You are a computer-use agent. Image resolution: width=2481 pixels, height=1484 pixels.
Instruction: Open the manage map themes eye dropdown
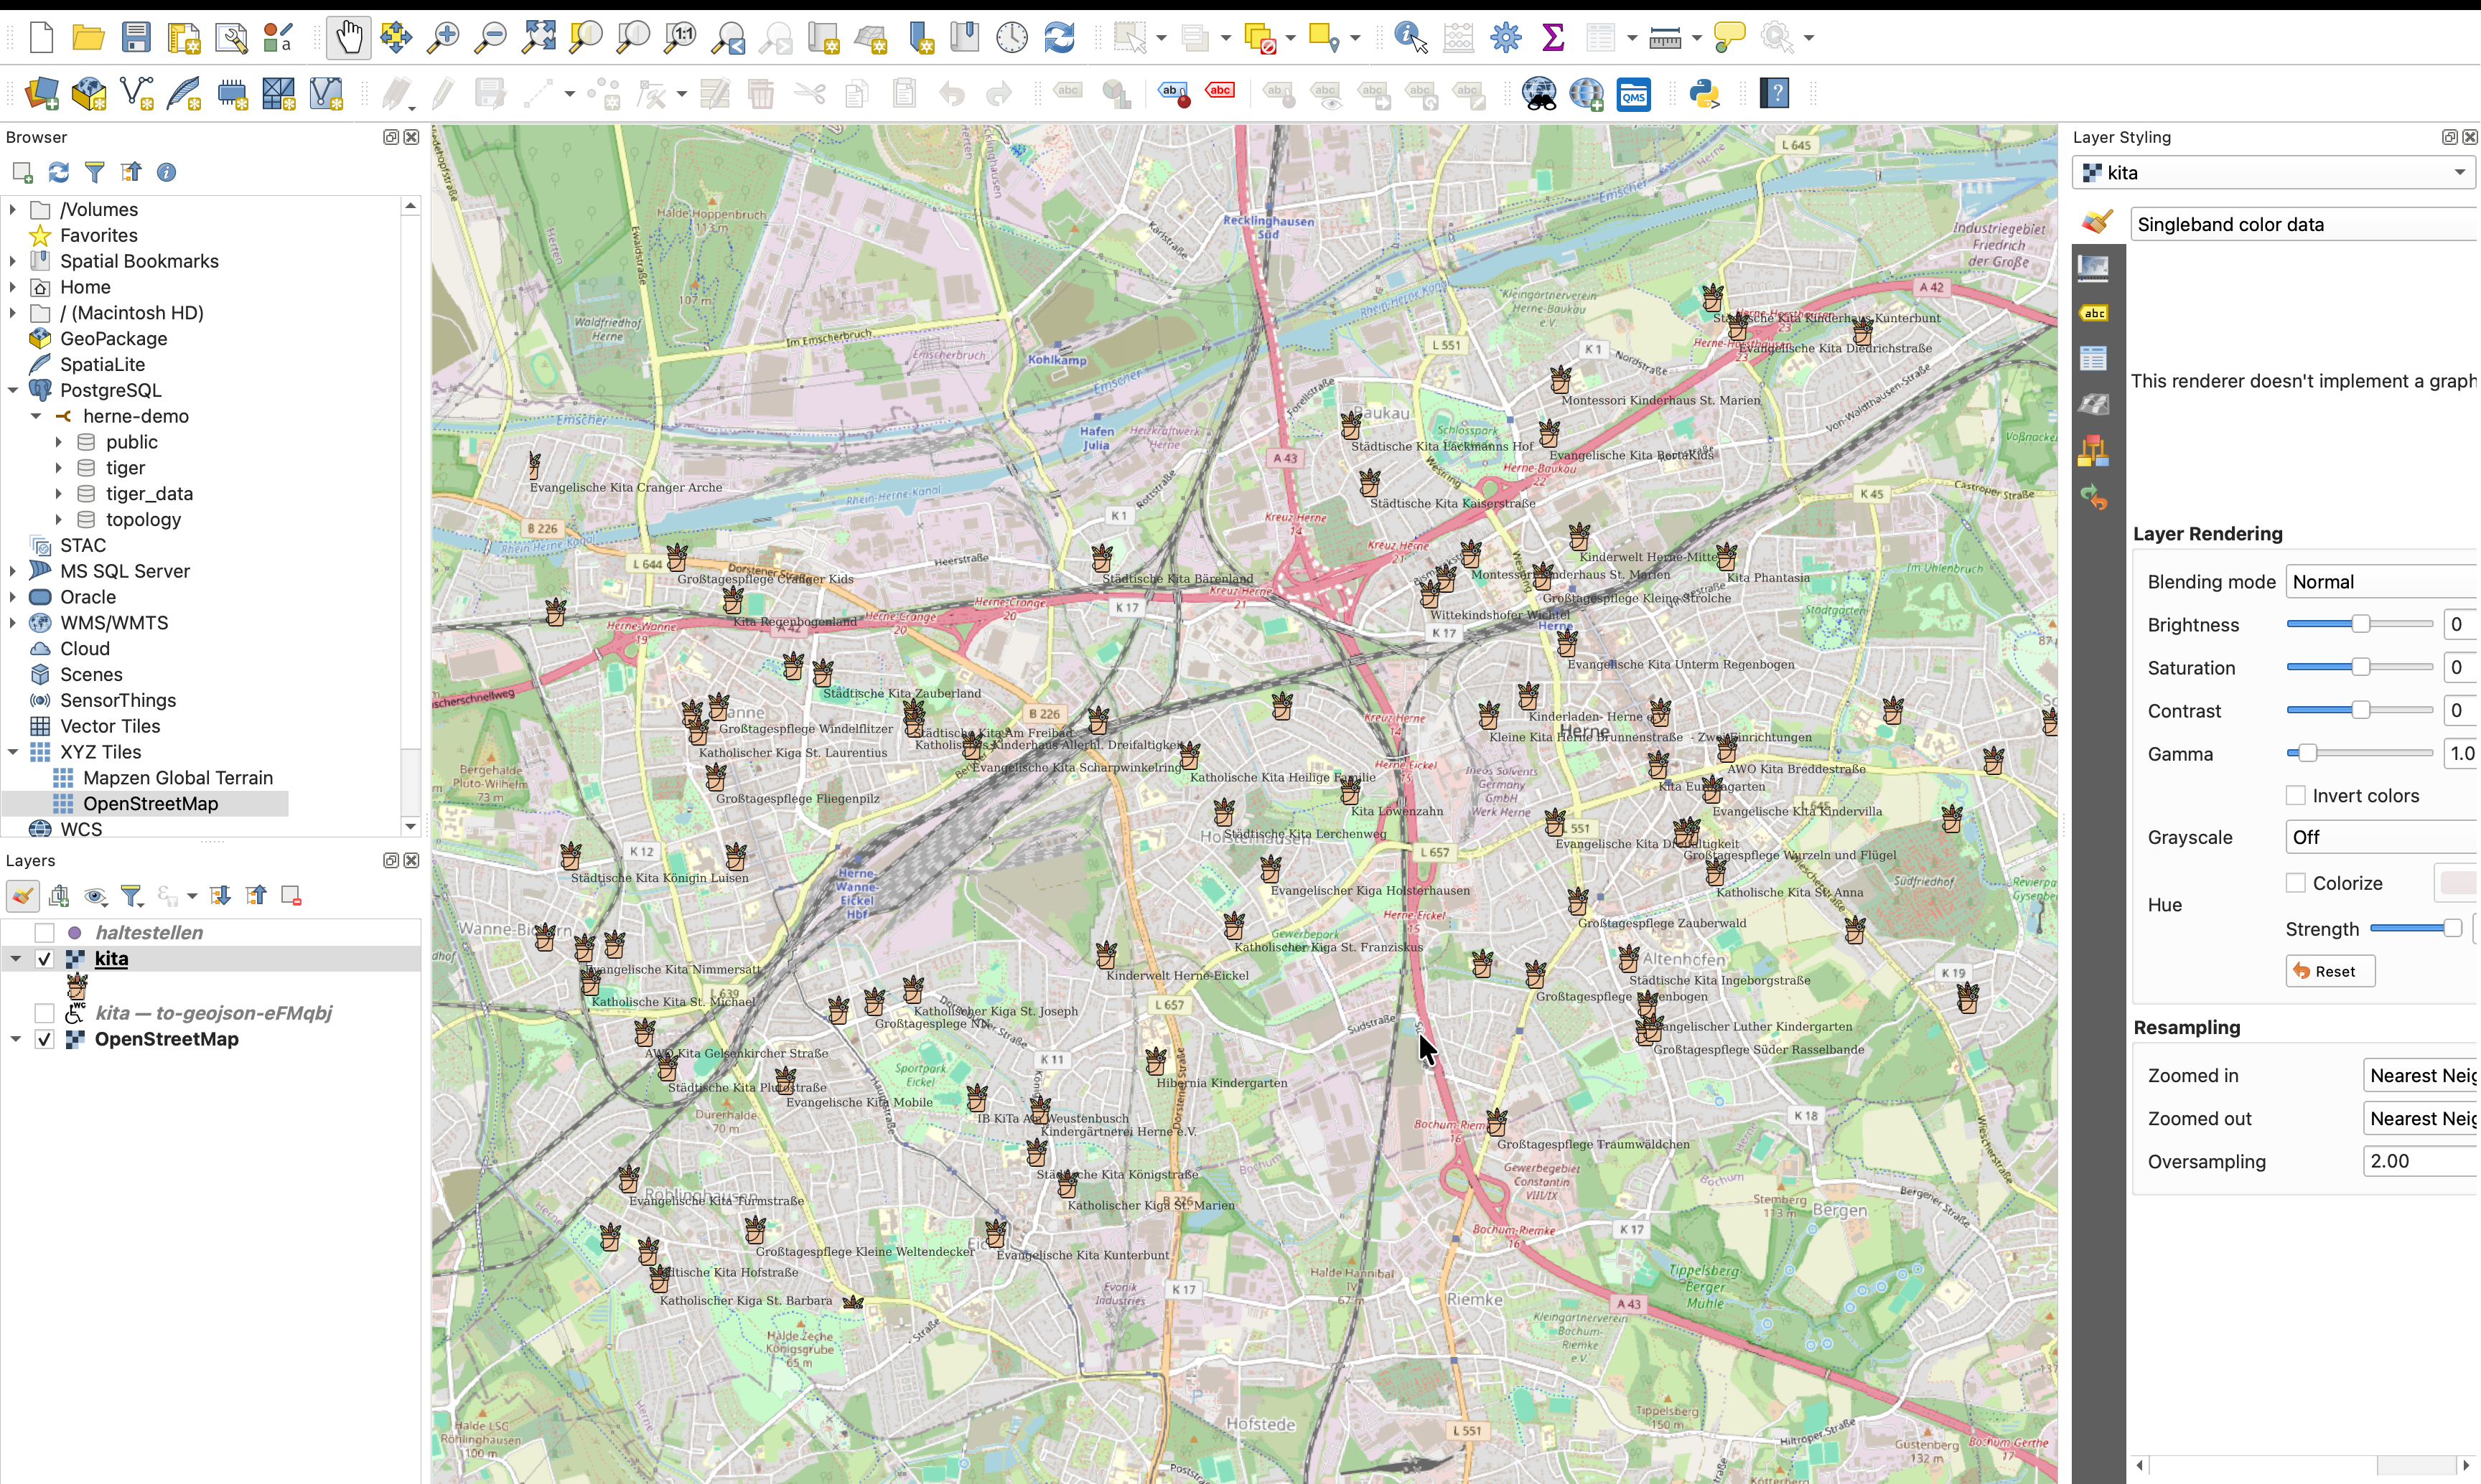click(95, 895)
